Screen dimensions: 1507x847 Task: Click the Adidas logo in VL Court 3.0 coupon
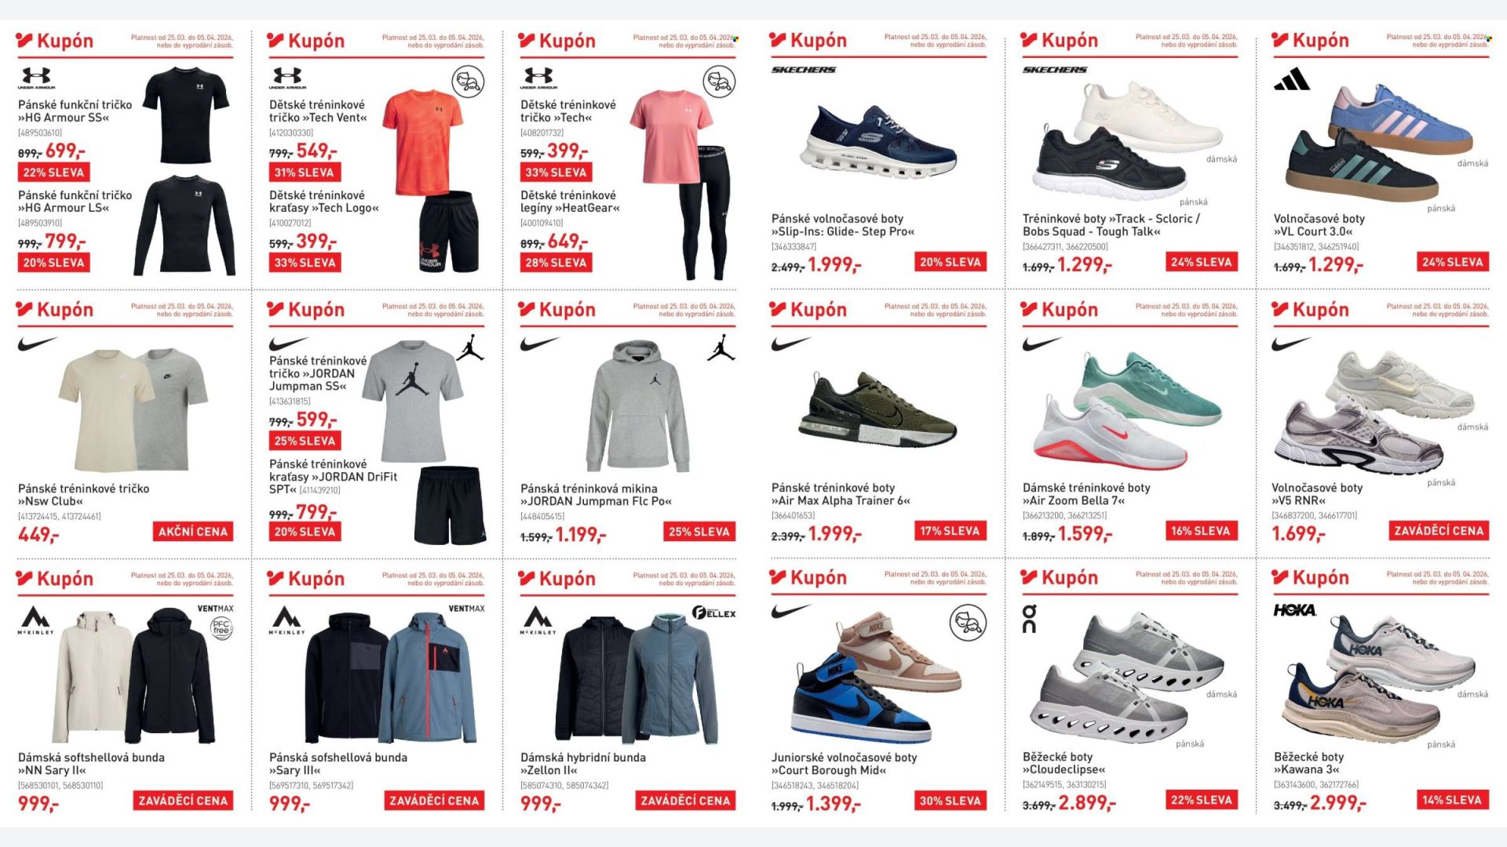[x=1292, y=79]
